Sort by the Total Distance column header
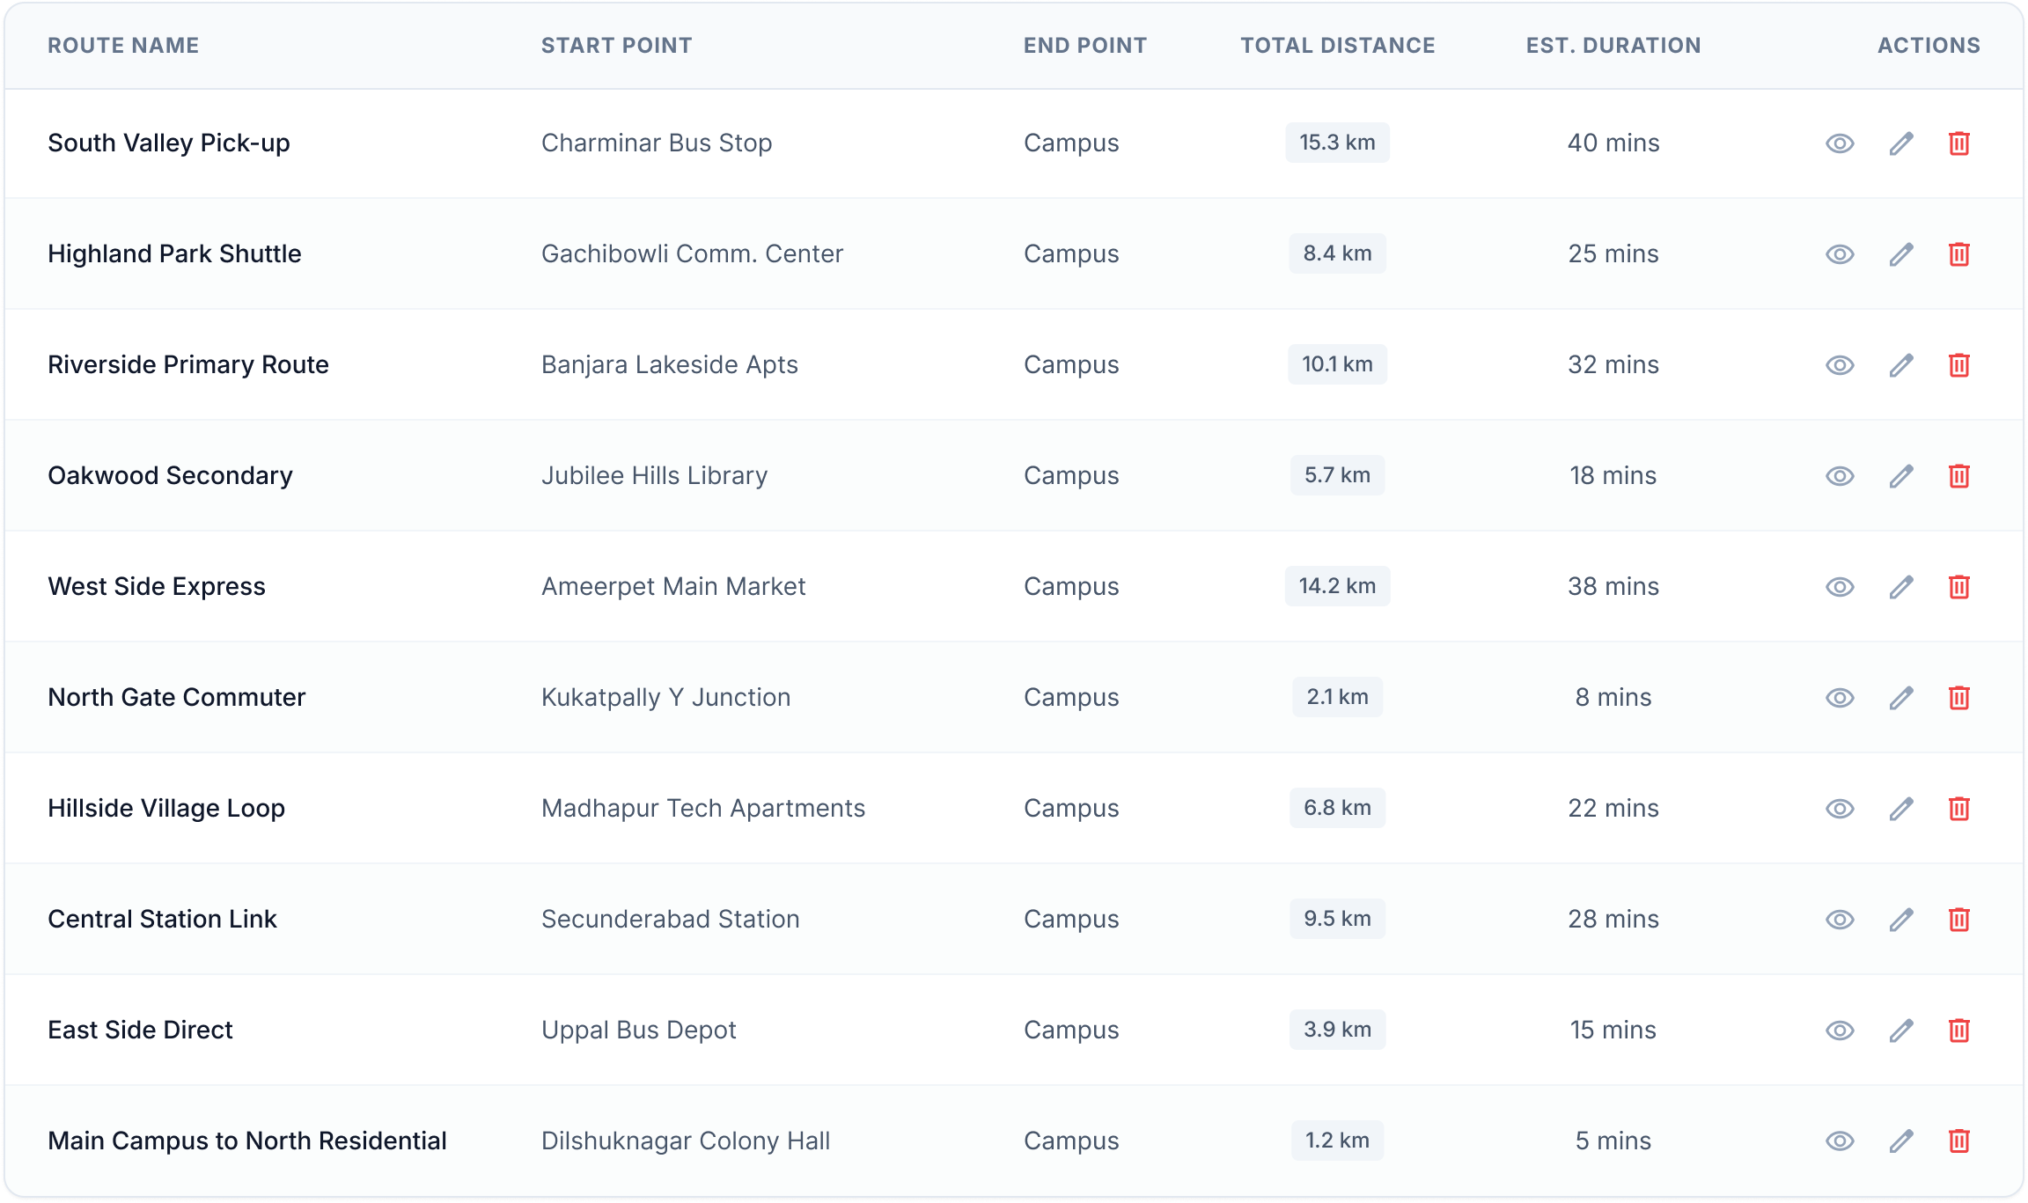The width and height of the screenshot is (2028, 1203). click(x=1336, y=46)
